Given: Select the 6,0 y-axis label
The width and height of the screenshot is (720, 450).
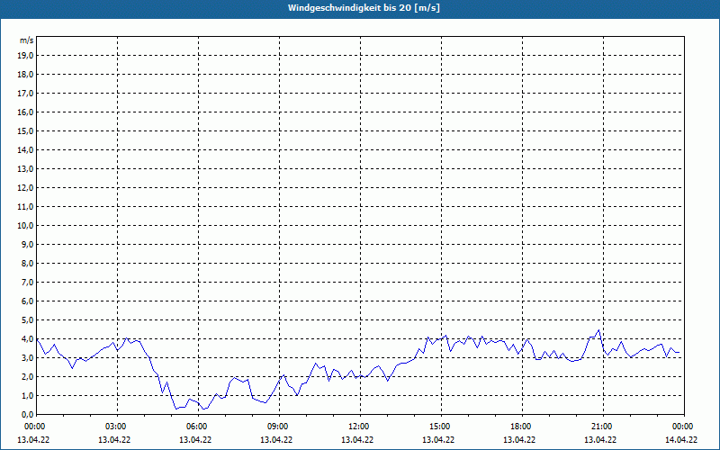Looking at the screenshot, I should click(28, 301).
